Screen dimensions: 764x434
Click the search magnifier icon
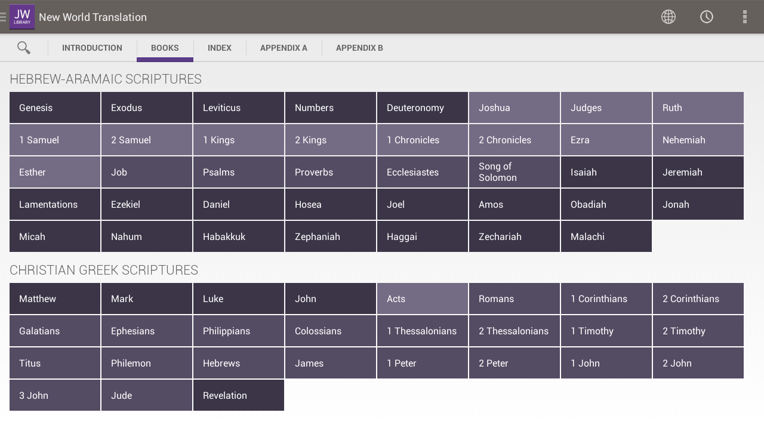tap(24, 48)
